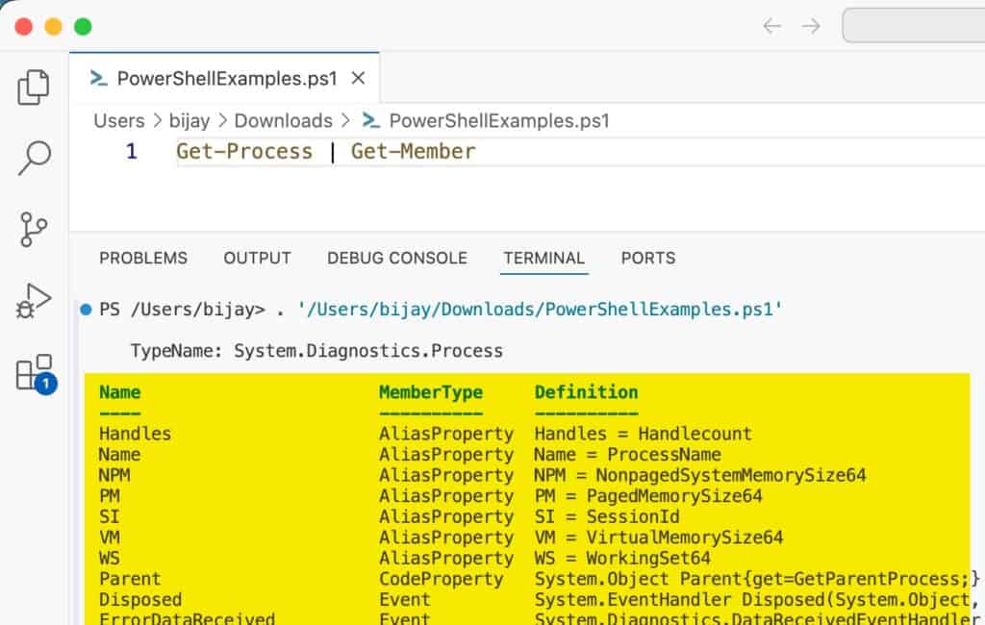
Task: Switch to the OUTPUT tab
Action: (257, 258)
